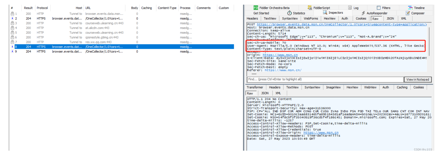436x153 pixels.
Task: Click the AutoResponder lightning bolt icon
Action: (x=363, y=13)
